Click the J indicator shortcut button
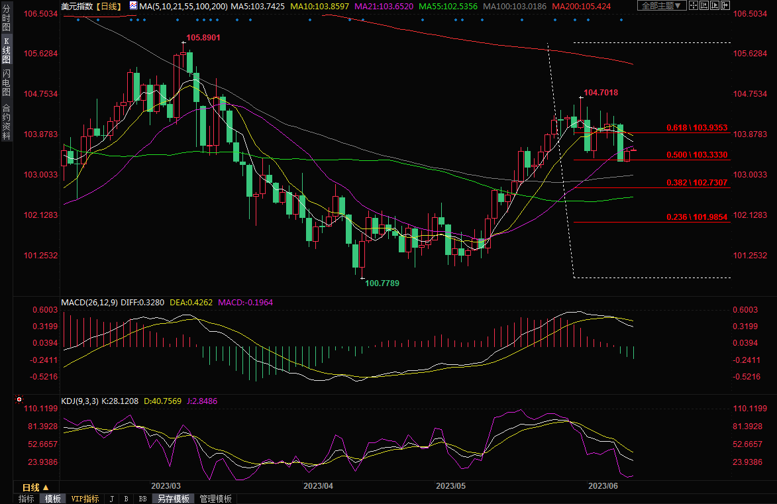Screen dimensions: 777x504 (111, 499)
